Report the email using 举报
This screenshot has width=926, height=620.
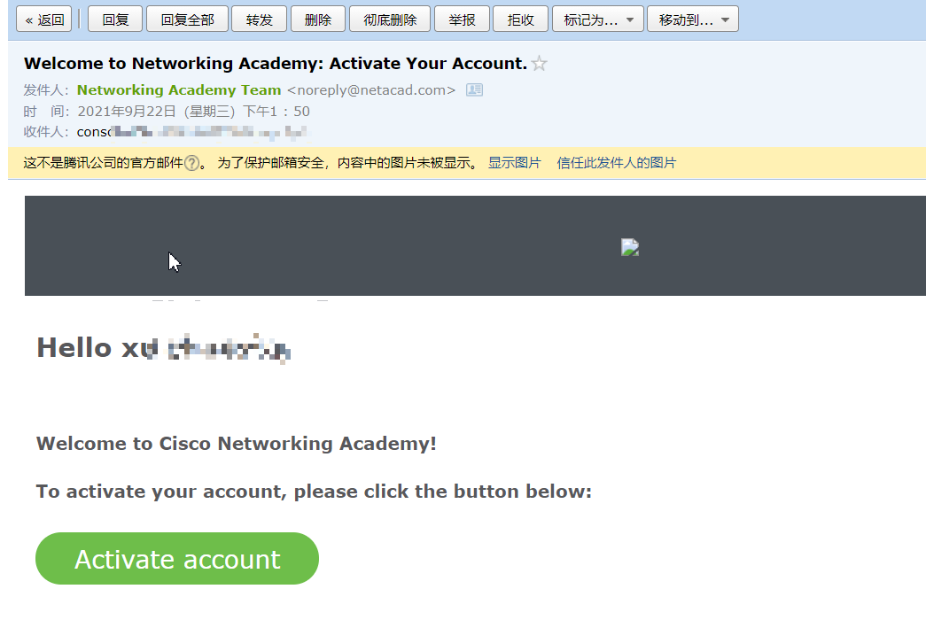point(462,19)
